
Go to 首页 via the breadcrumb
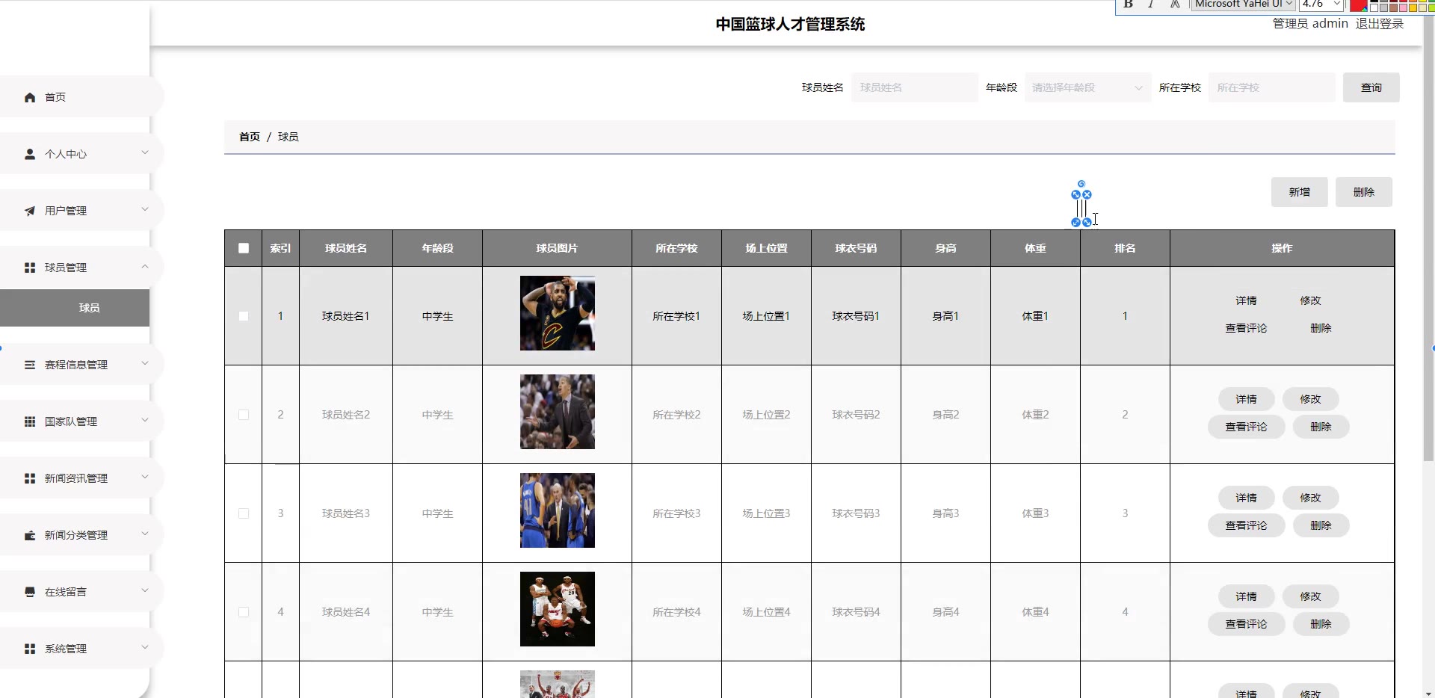coord(250,137)
